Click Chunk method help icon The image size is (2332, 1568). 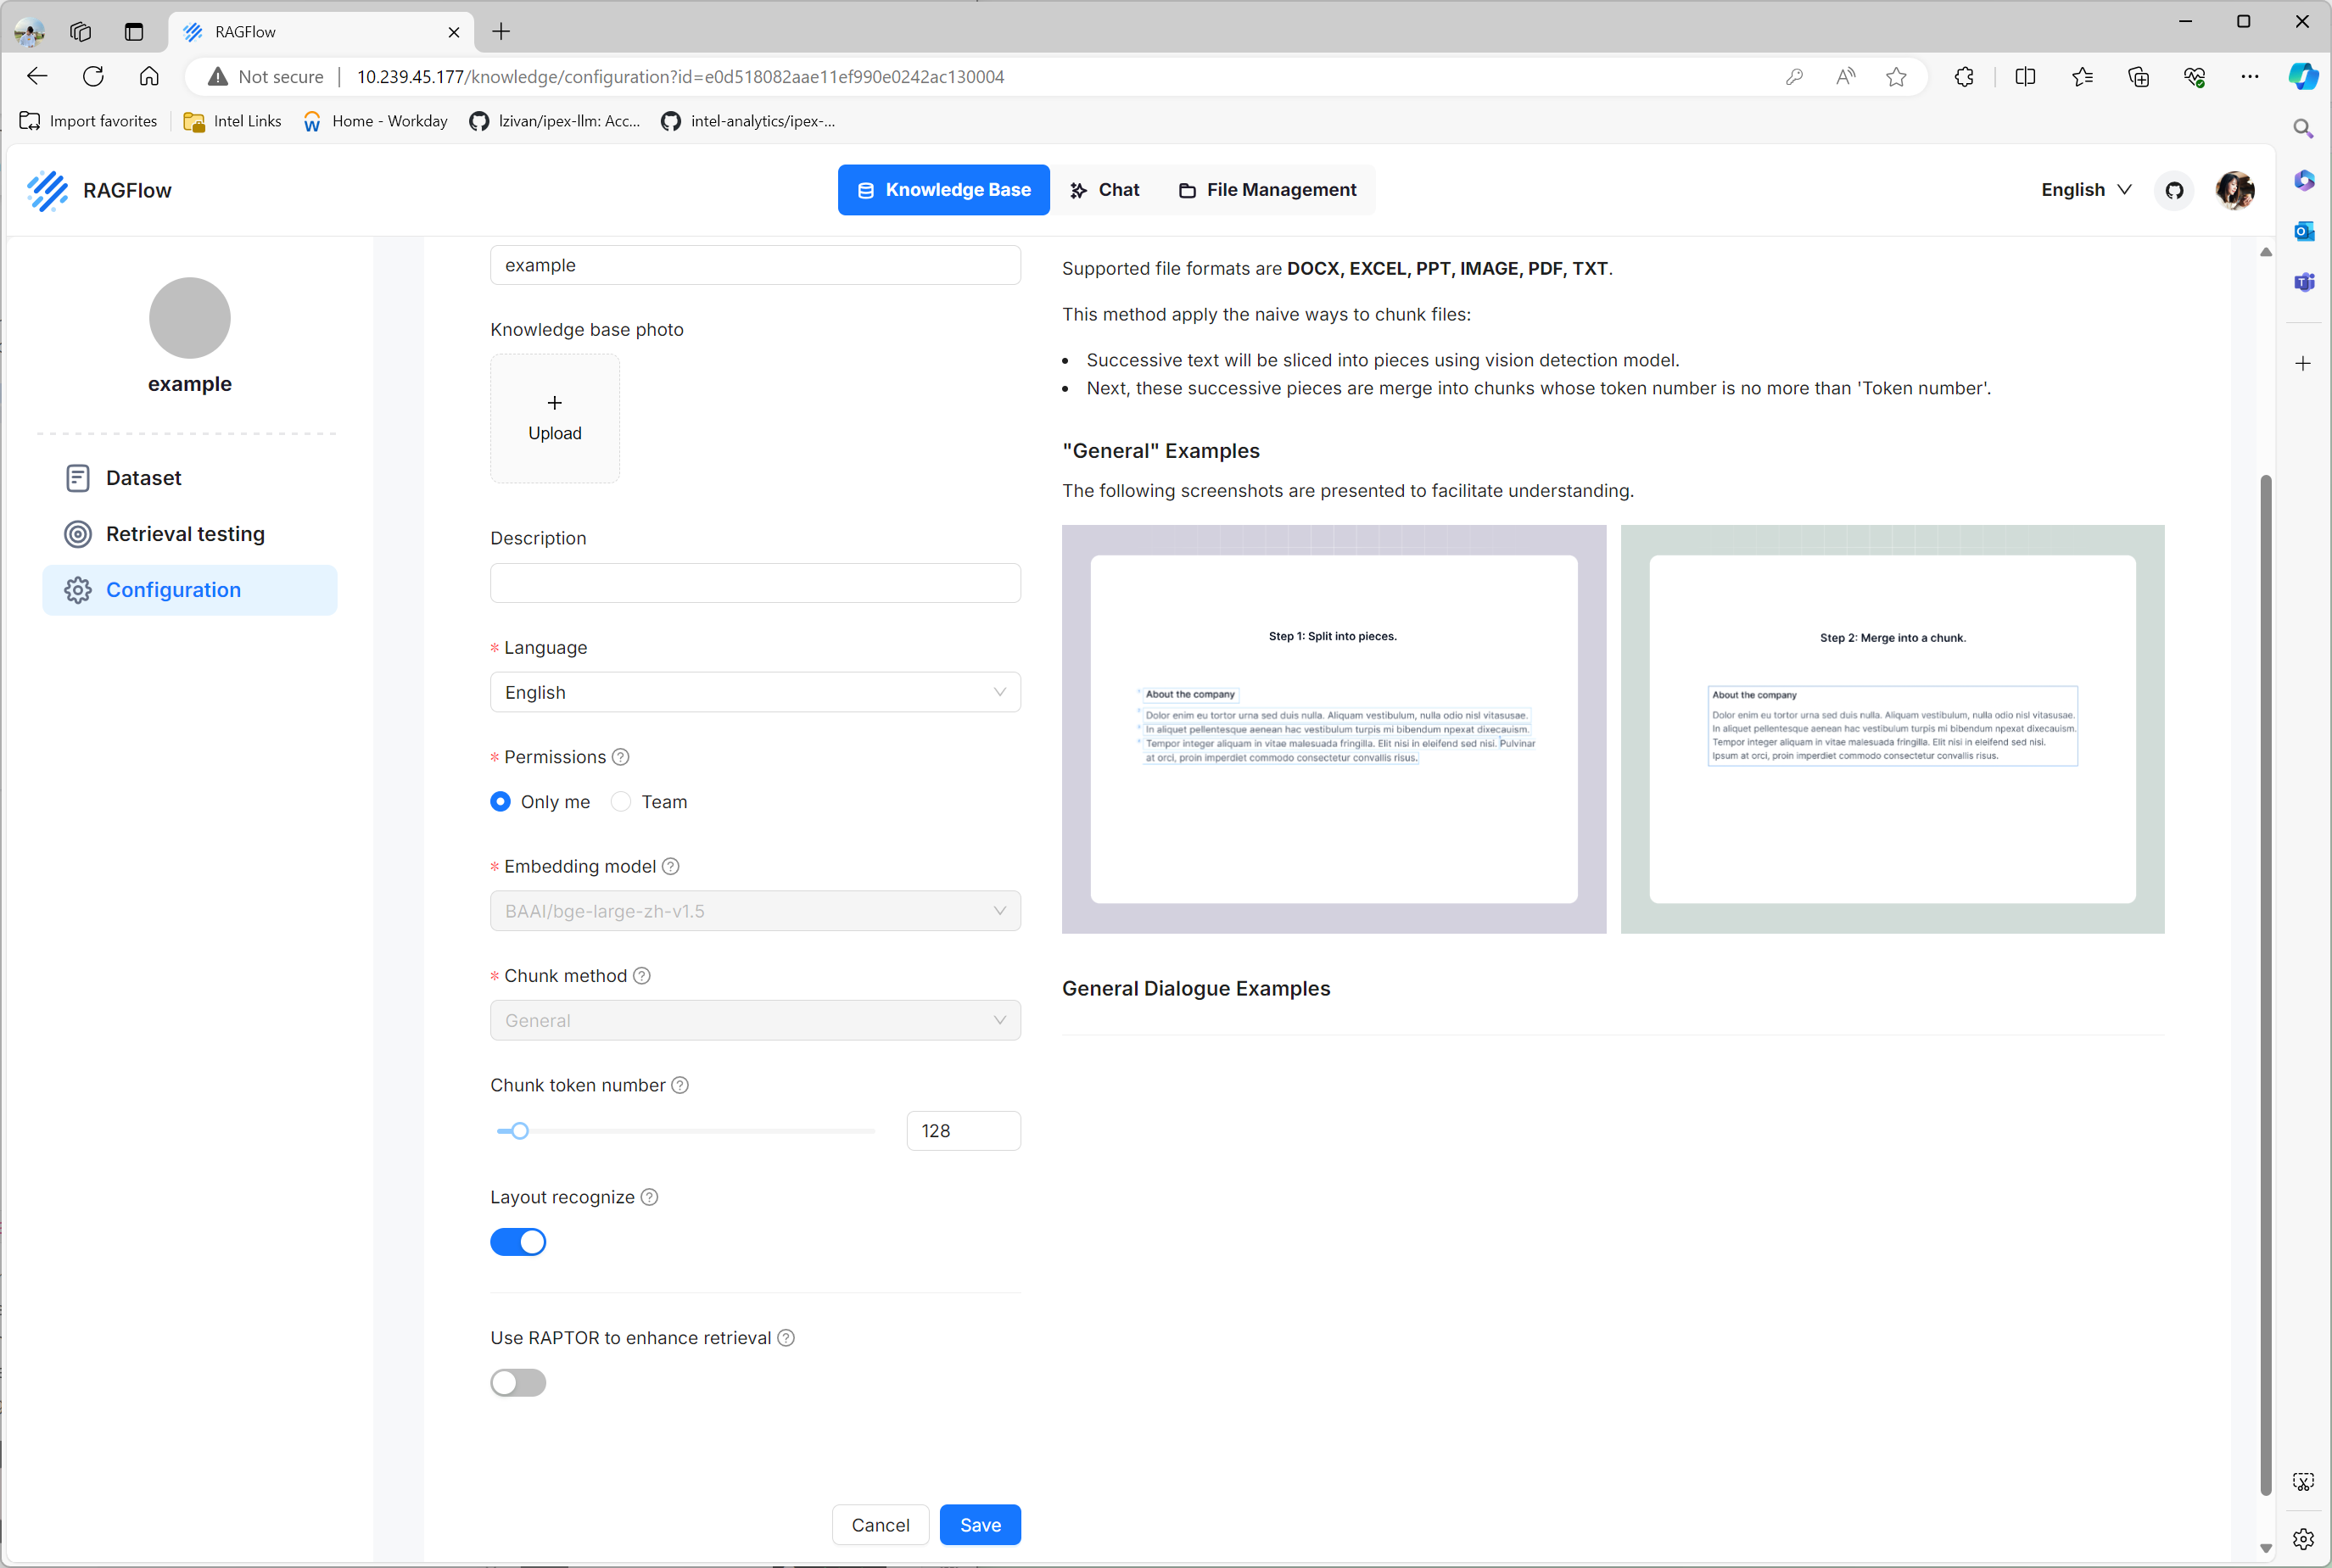[642, 976]
